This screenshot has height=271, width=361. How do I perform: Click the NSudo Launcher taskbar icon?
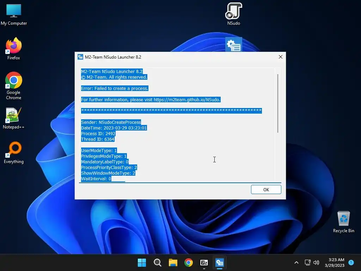point(220,263)
